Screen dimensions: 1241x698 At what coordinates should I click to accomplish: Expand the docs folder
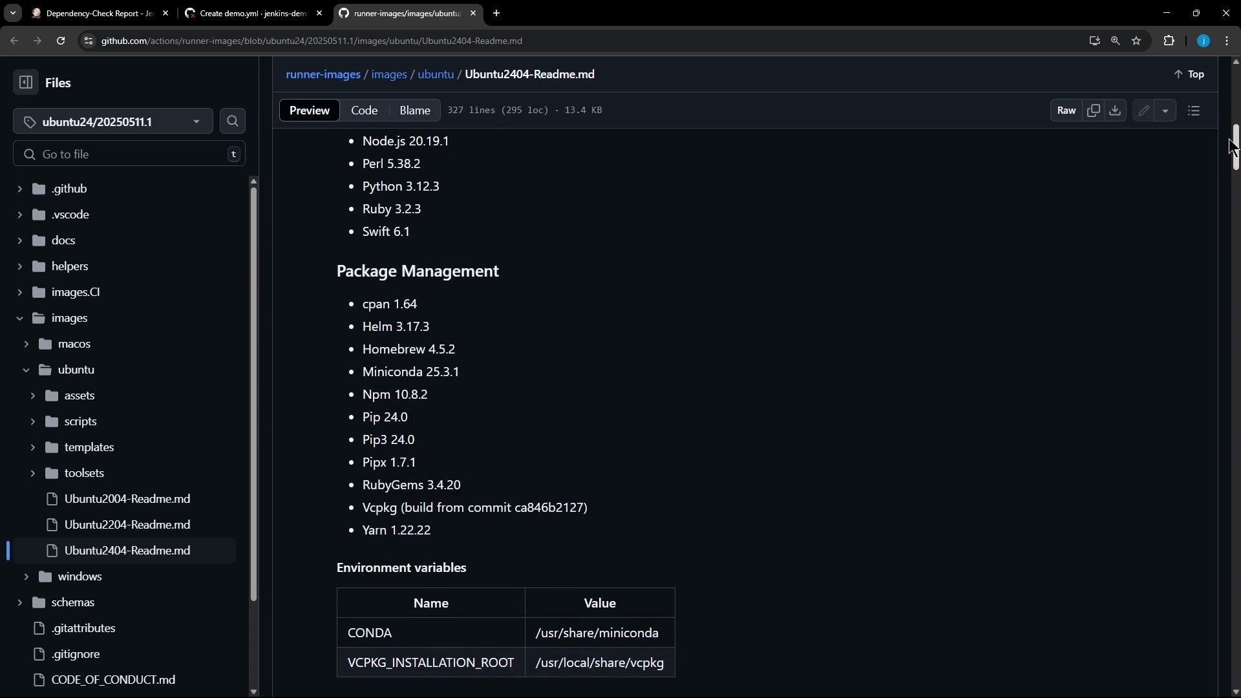[19, 240]
